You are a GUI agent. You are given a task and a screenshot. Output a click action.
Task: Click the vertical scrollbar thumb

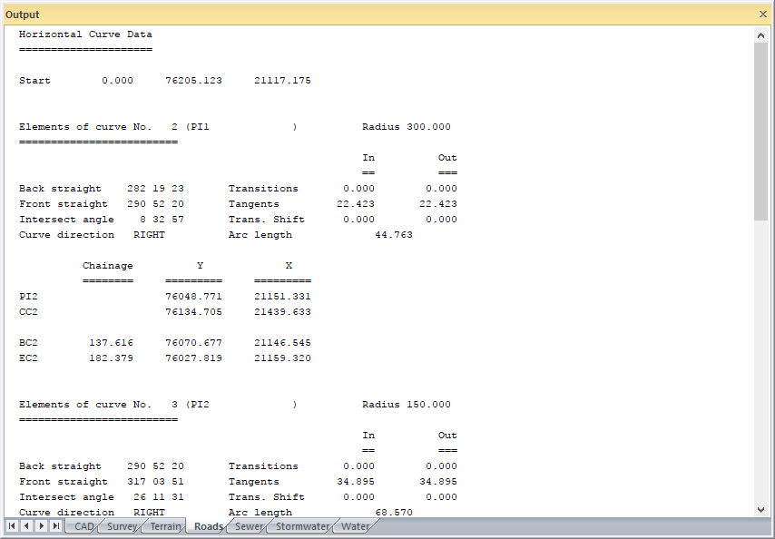pyautogui.click(x=761, y=130)
